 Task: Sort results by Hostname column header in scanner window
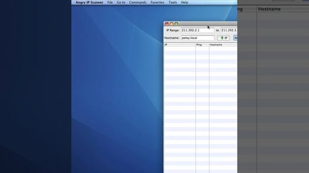point(223,45)
